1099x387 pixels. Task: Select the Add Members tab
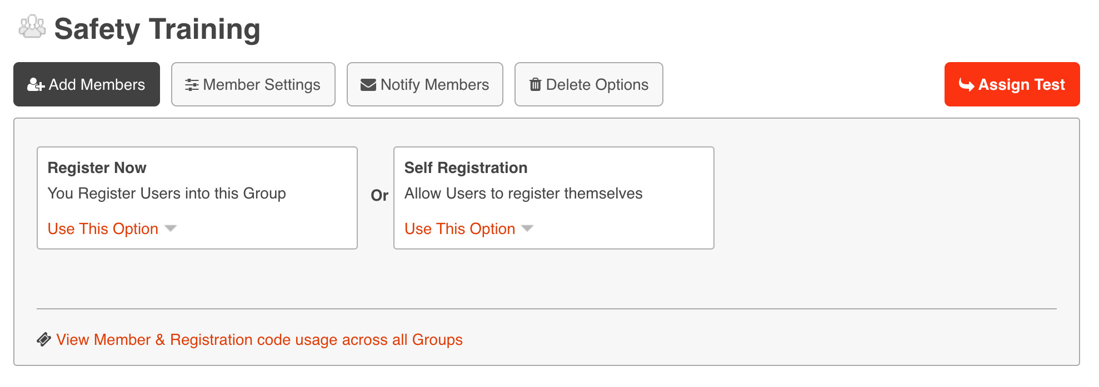(87, 84)
